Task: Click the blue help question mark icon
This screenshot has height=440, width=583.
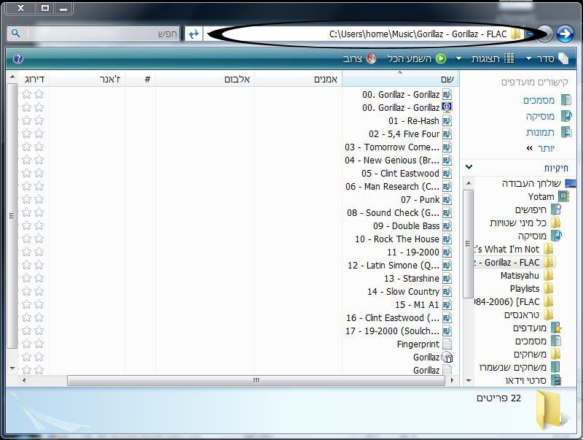Action: coord(18,58)
